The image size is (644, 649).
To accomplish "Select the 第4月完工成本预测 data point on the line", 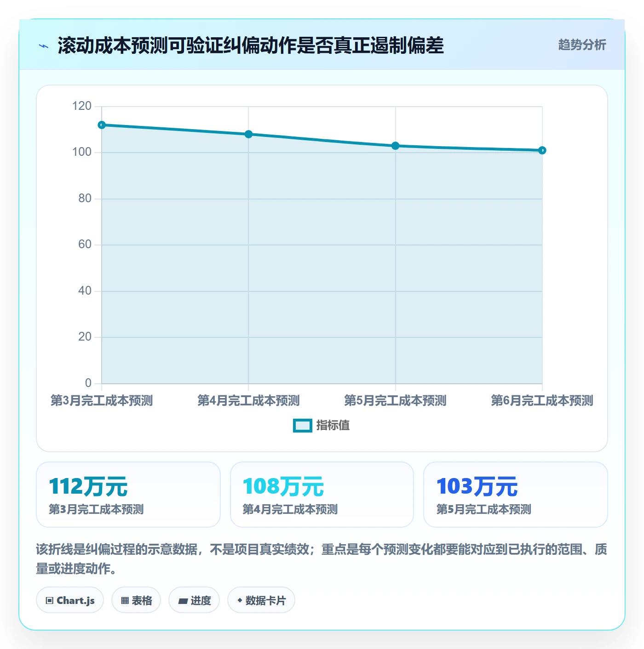I will (x=248, y=134).
